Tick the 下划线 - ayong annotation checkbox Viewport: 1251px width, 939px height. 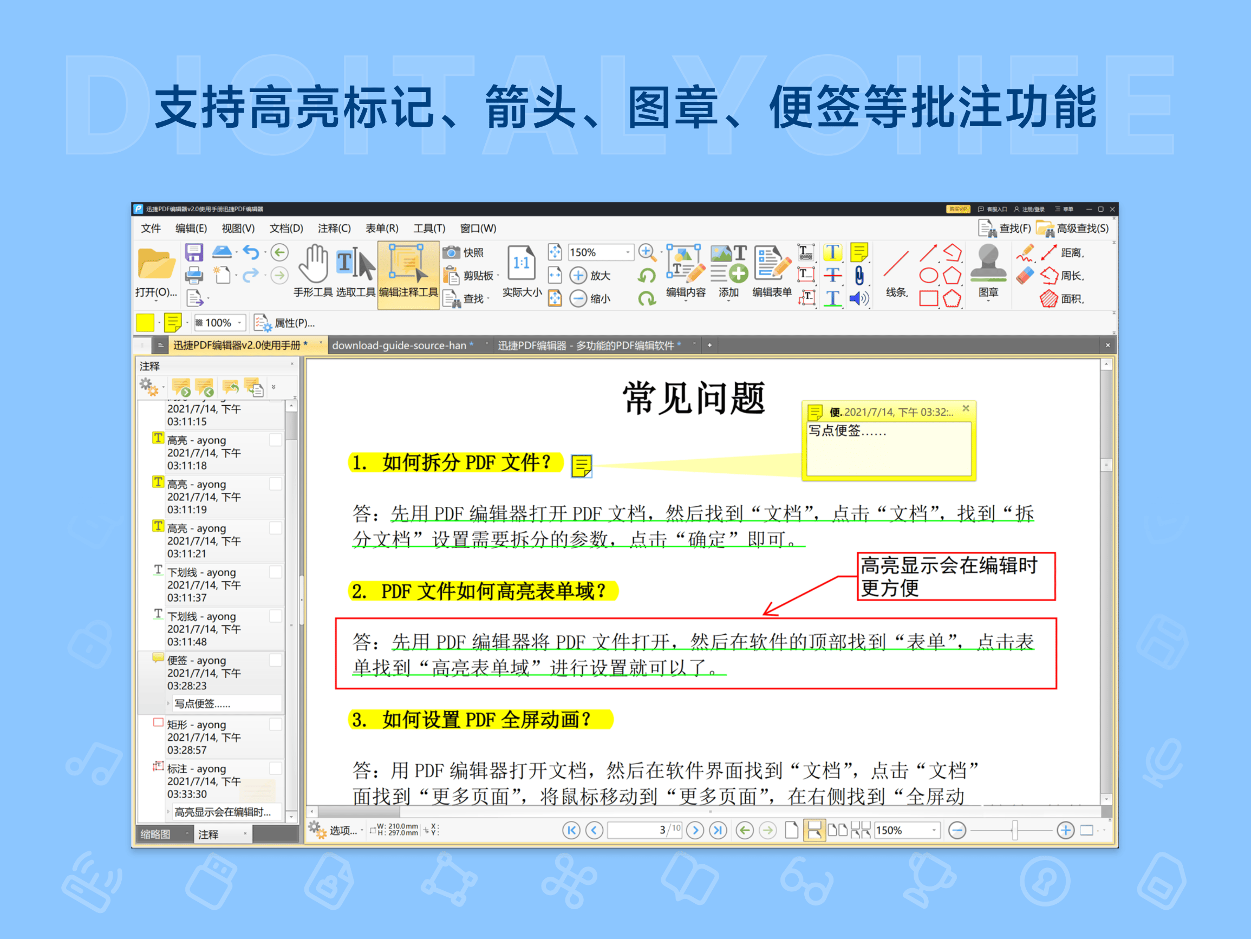(276, 571)
